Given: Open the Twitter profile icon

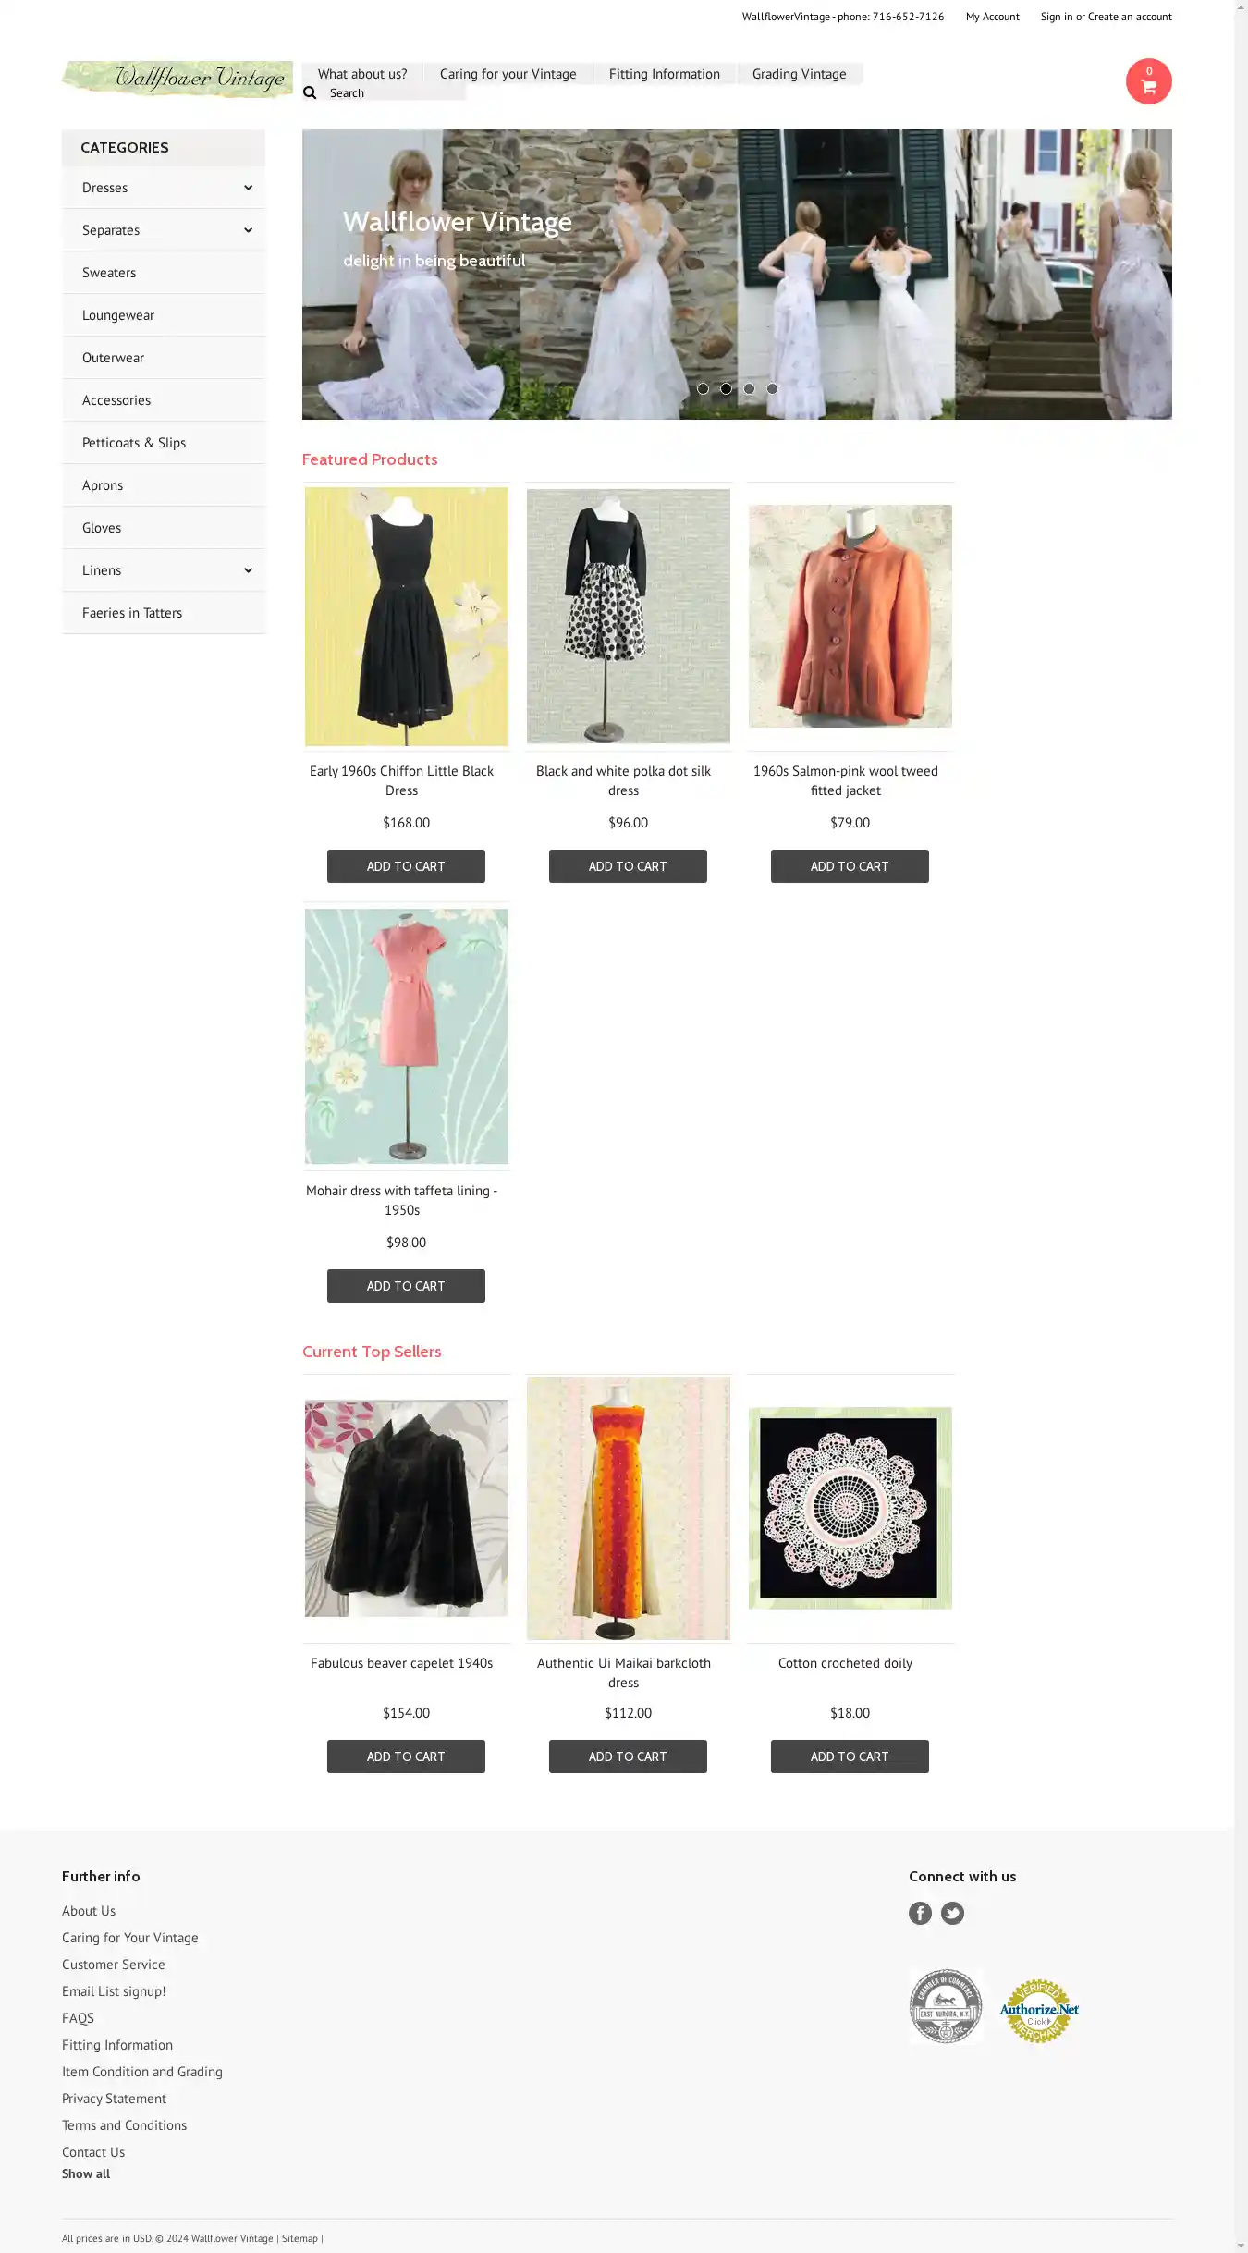Looking at the screenshot, I should pos(952,1913).
